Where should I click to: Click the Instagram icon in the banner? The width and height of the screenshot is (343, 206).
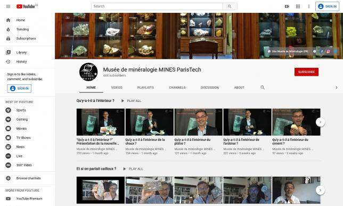(328, 51)
